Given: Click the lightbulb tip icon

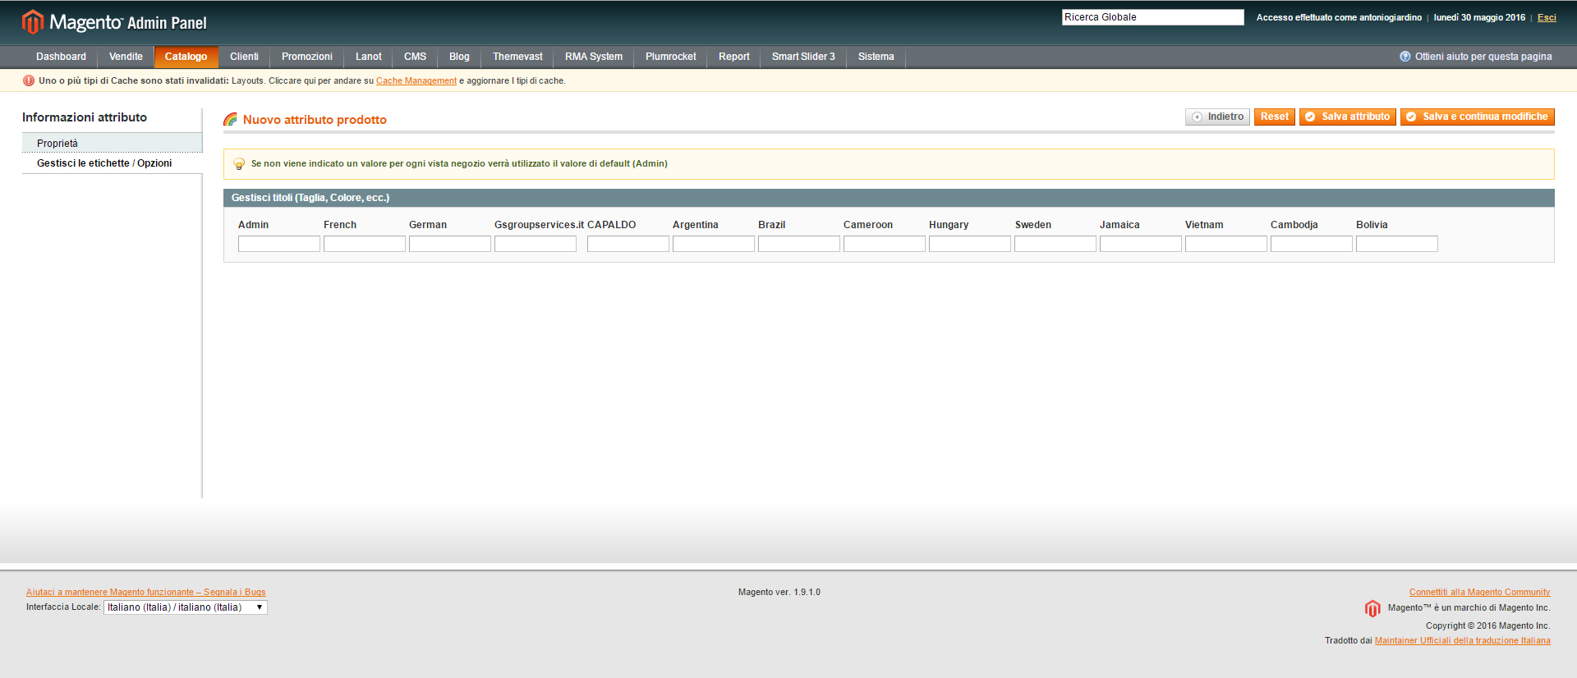Looking at the screenshot, I should (x=239, y=164).
